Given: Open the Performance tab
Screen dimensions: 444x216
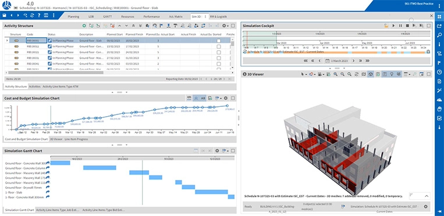Looking at the screenshot, I should 151,17.
